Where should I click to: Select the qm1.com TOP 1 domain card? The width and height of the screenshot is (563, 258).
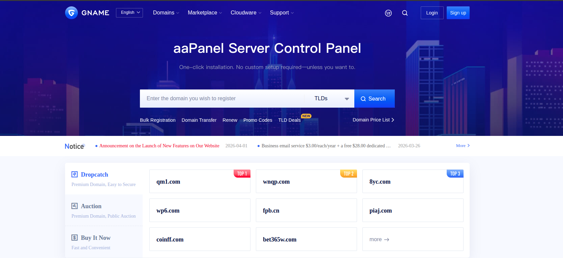coord(200,181)
